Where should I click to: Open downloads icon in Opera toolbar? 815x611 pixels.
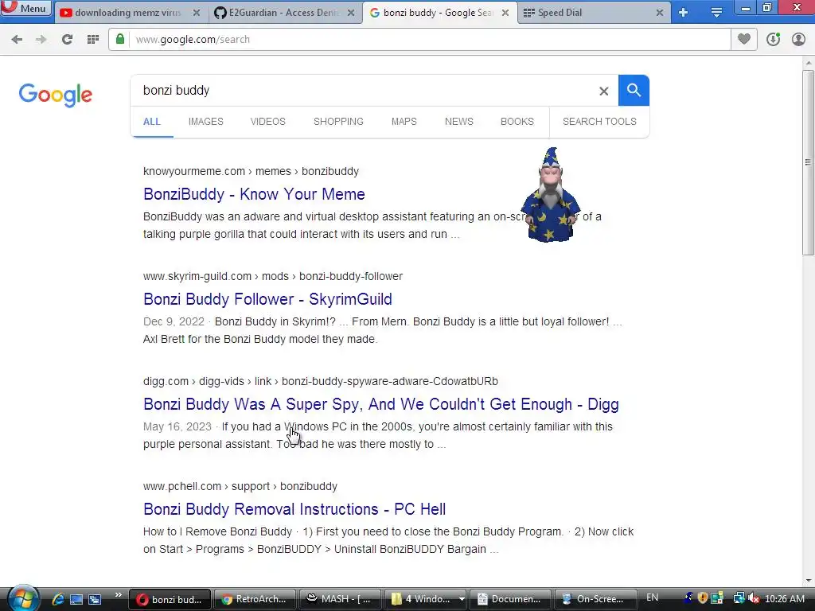(x=774, y=39)
